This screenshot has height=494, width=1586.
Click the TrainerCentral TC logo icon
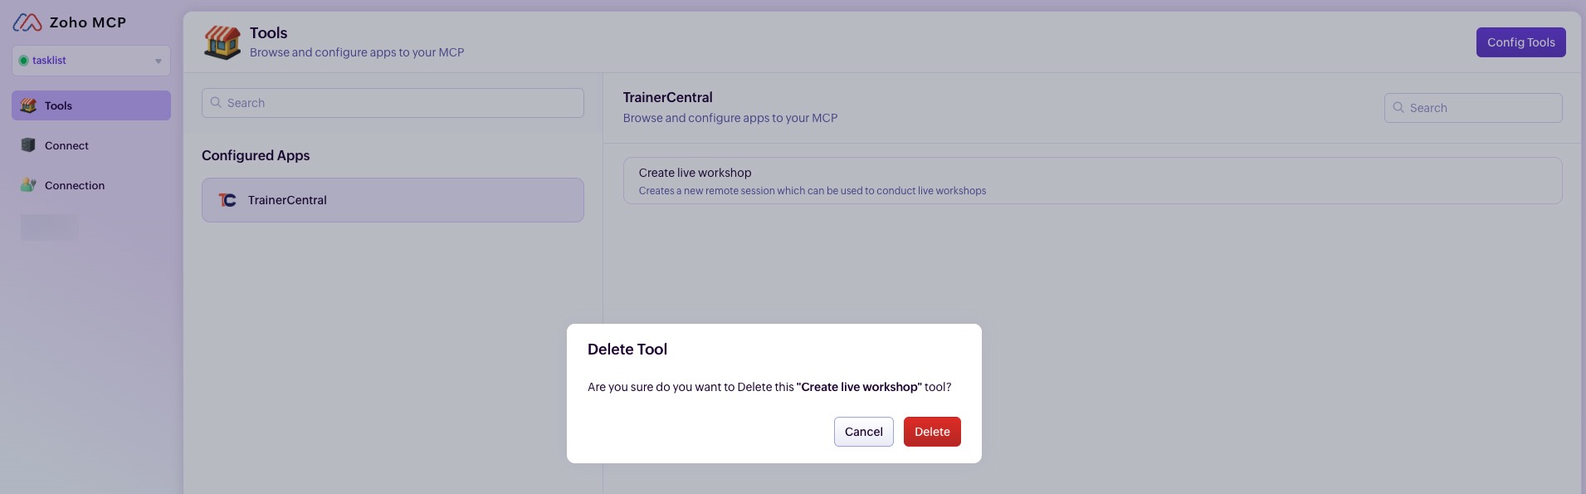tap(227, 200)
